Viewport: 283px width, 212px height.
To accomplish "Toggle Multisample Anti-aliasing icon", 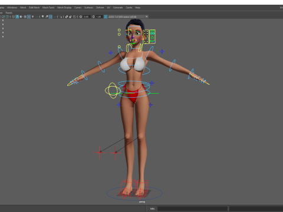I will click(51, 16).
